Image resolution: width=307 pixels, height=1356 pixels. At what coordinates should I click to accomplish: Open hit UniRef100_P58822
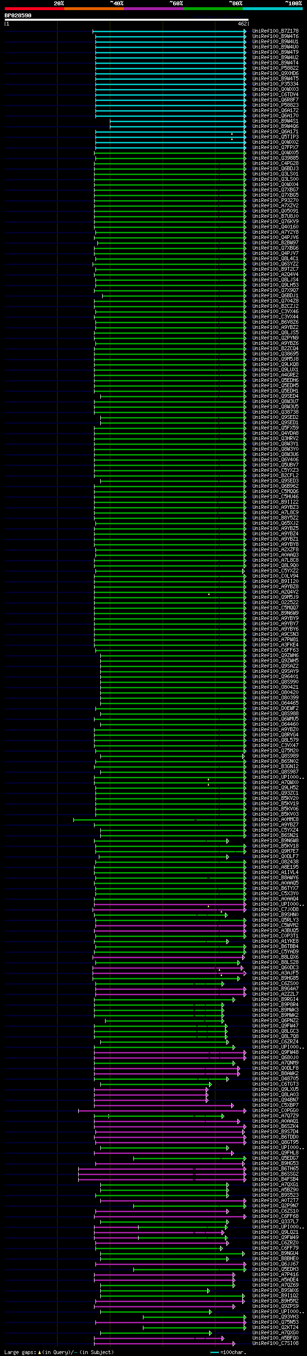click(275, 68)
